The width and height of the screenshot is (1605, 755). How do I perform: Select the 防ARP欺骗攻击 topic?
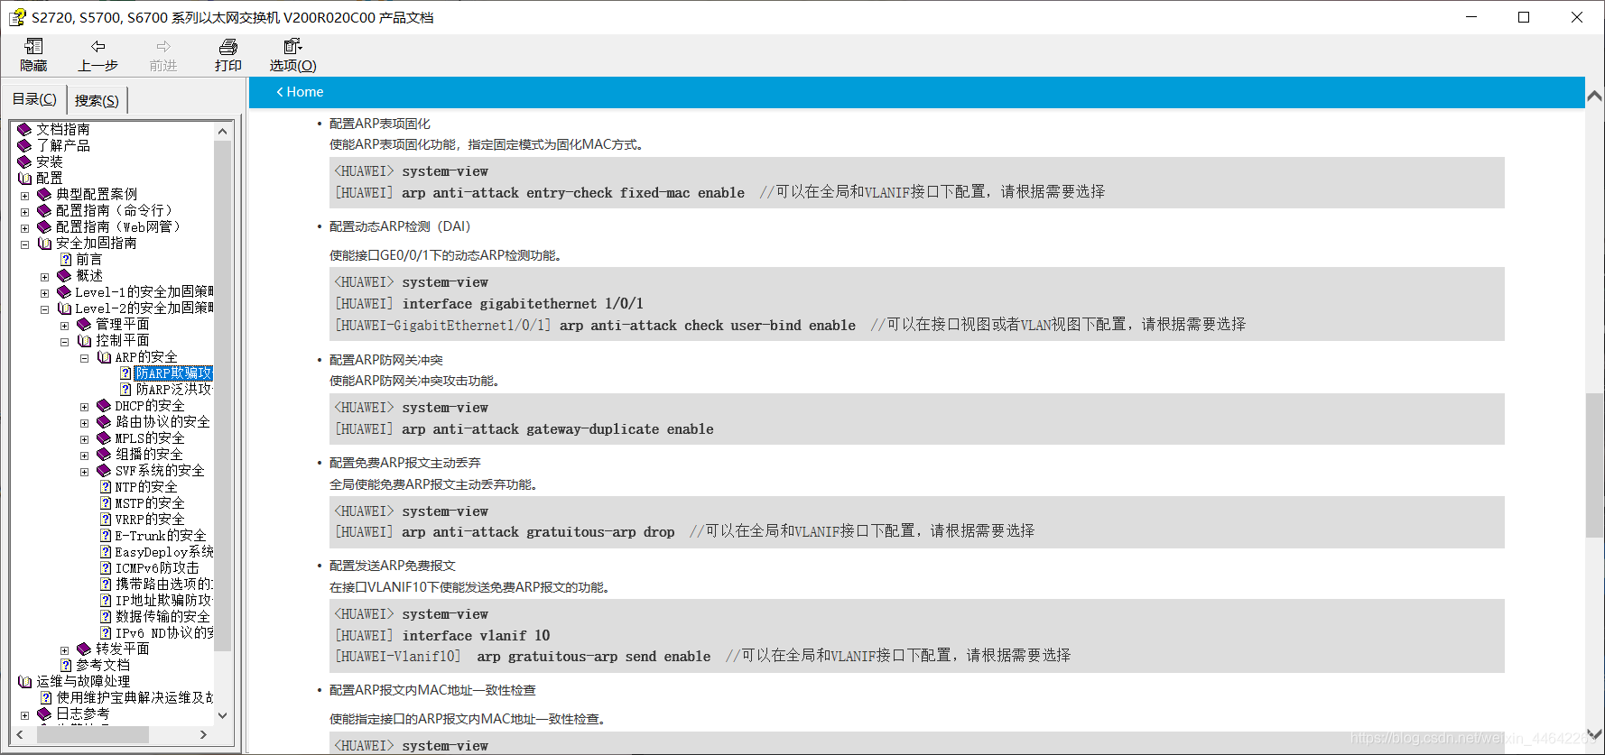[173, 373]
